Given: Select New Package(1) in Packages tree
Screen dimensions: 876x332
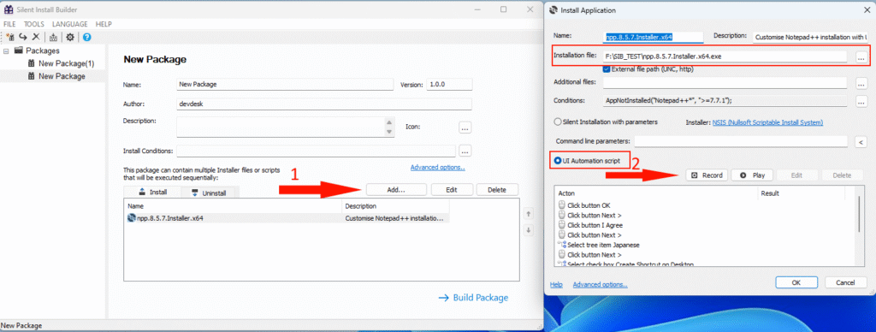Looking at the screenshot, I should click(66, 63).
